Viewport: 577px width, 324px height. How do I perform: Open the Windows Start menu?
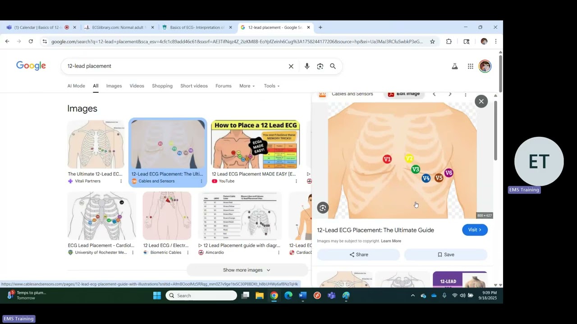pyautogui.click(x=157, y=296)
